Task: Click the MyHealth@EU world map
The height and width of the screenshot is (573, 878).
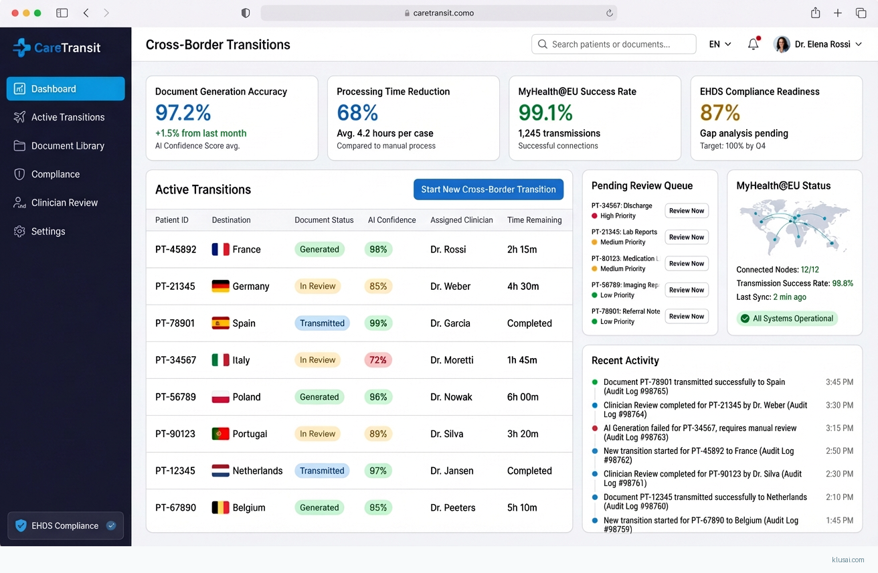Action: (794, 226)
